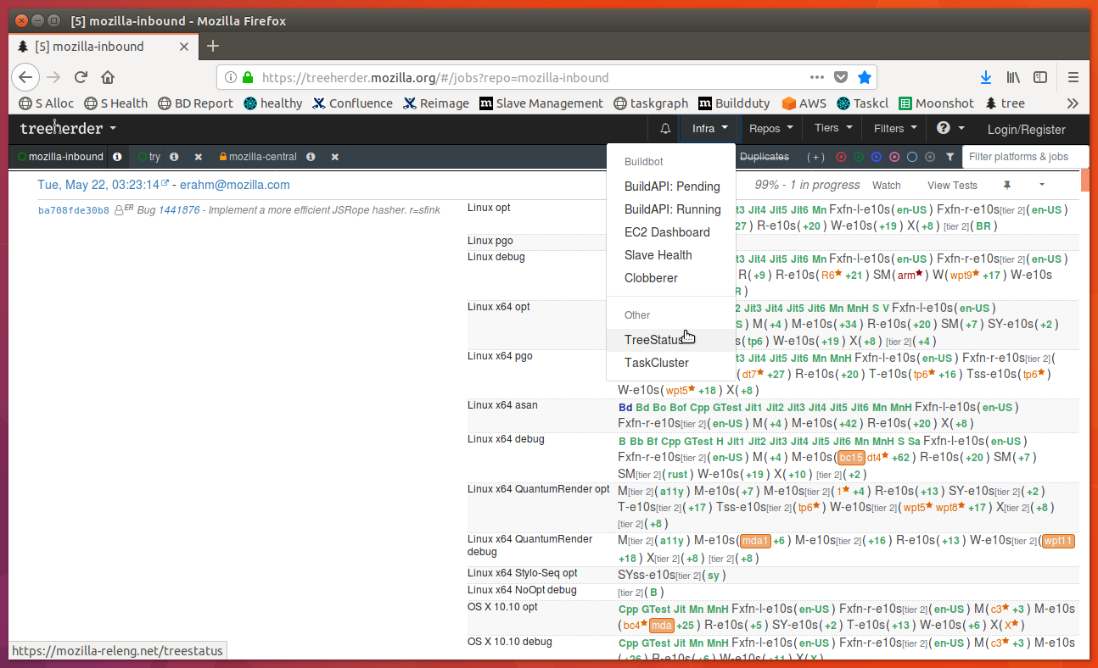Expand the push action menu caret
The image size is (1098, 668).
1042,185
